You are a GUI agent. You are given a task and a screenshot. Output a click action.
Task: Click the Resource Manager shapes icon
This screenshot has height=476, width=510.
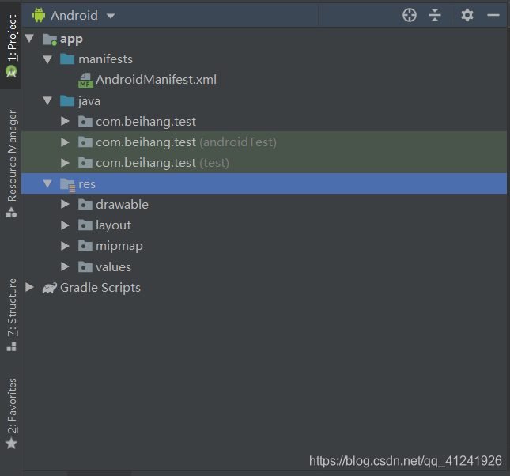[11, 213]
